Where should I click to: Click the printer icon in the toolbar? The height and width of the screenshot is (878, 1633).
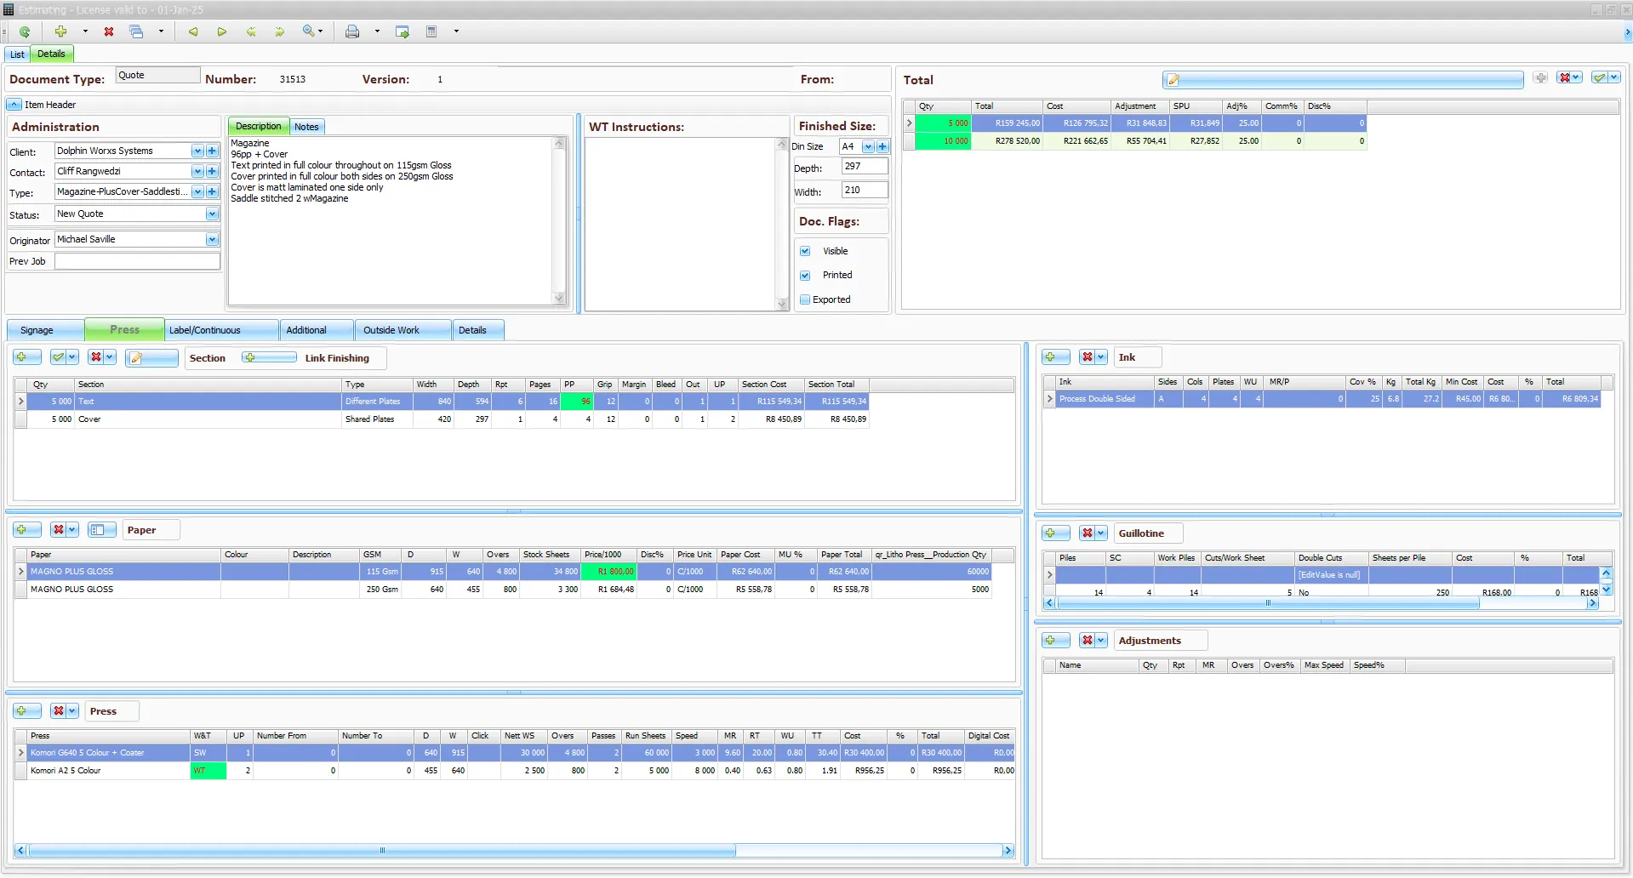tap(352, 31)
